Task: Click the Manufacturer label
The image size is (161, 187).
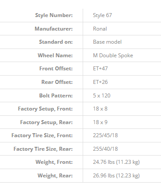Action: point(53,29)
